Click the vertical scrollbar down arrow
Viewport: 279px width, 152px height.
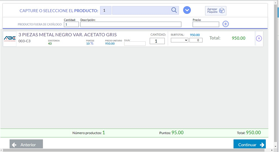276,146
